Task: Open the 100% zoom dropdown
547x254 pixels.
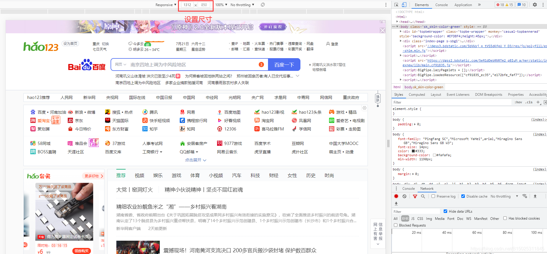Action: pos(221,5)
